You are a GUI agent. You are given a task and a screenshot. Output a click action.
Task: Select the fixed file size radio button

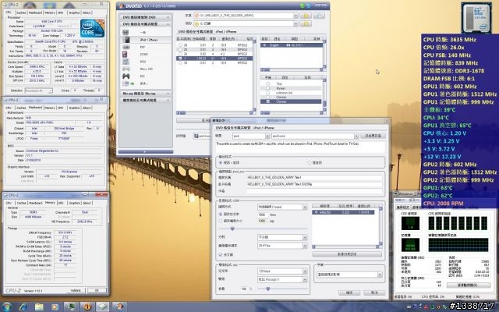tap(221, 221)
